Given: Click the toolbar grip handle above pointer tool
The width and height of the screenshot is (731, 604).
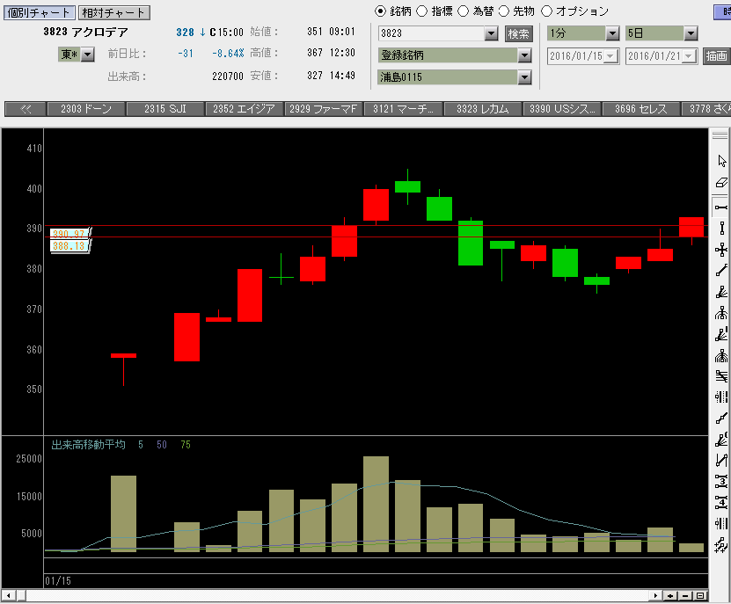Looking at the screenshot, I should 720,135.
